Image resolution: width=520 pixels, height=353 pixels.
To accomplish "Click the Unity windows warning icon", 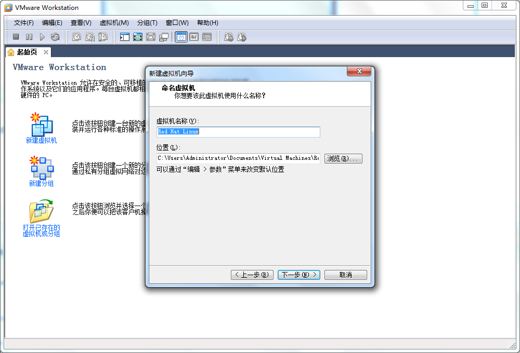I will 164,37.
